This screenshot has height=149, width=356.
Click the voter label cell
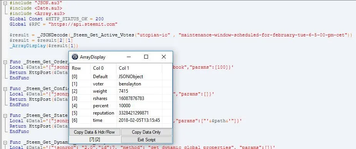coord(103,84)
